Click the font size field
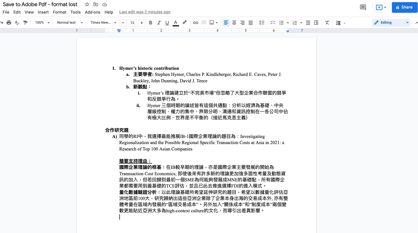418x233 pixels. click(132, 23)
